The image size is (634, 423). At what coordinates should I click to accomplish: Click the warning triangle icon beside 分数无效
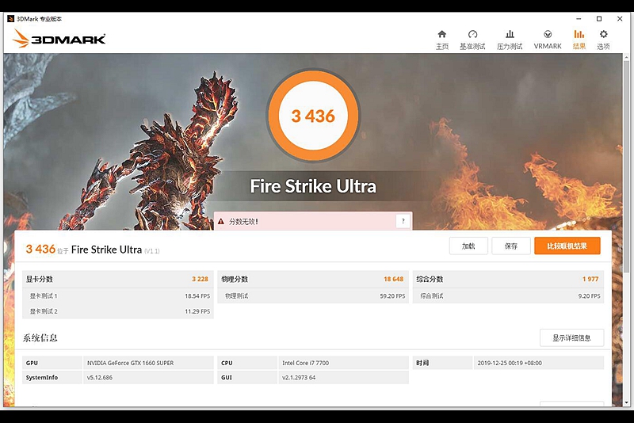(x=221, y=221)
